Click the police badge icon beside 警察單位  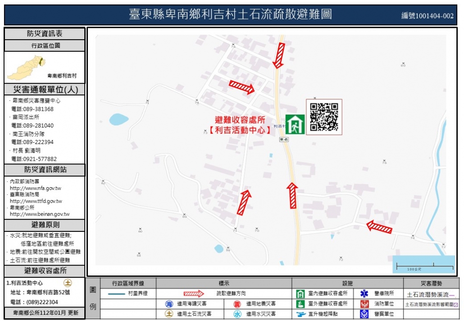click(x=364, y=314)
